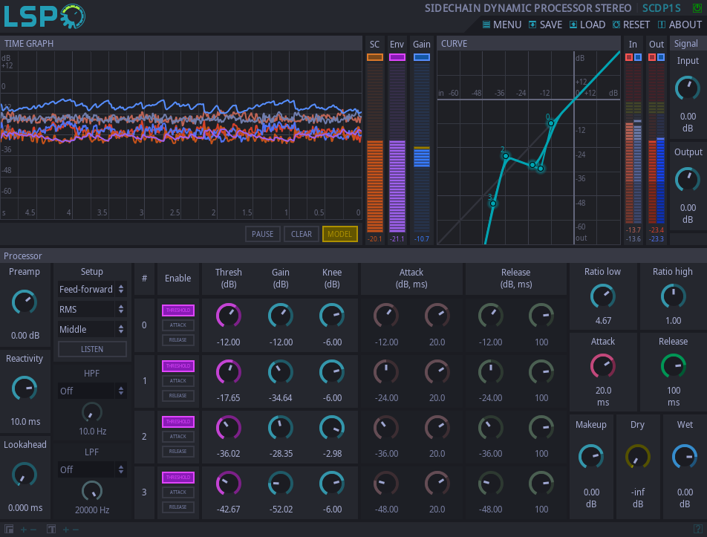This screenshot has width=707, height=537.
Task: Toggle THRESHOLD enable for row 1
Action: coord(178,366)
